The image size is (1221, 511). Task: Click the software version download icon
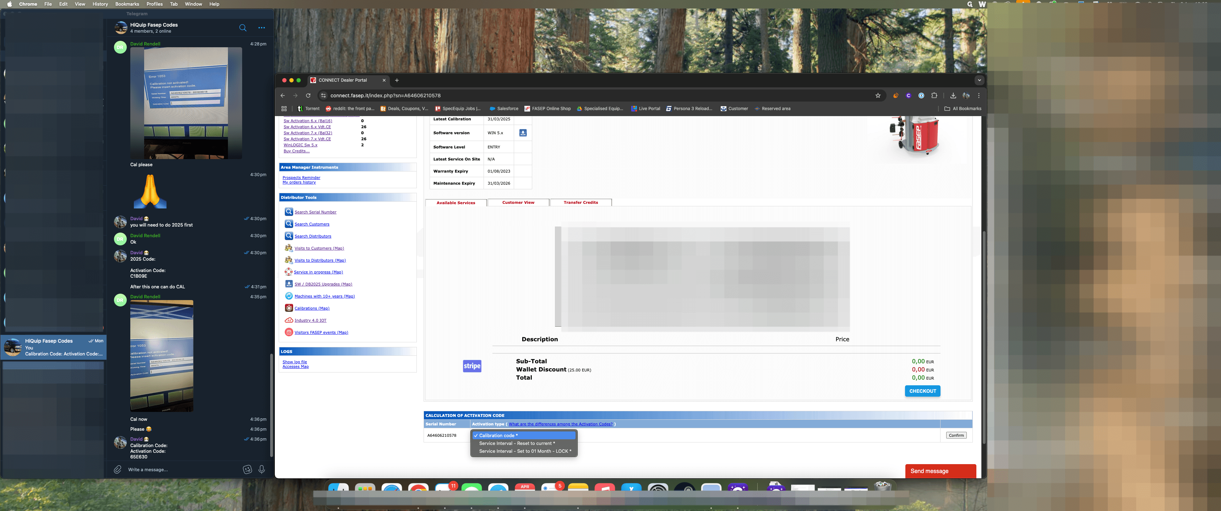pos(523,133)
